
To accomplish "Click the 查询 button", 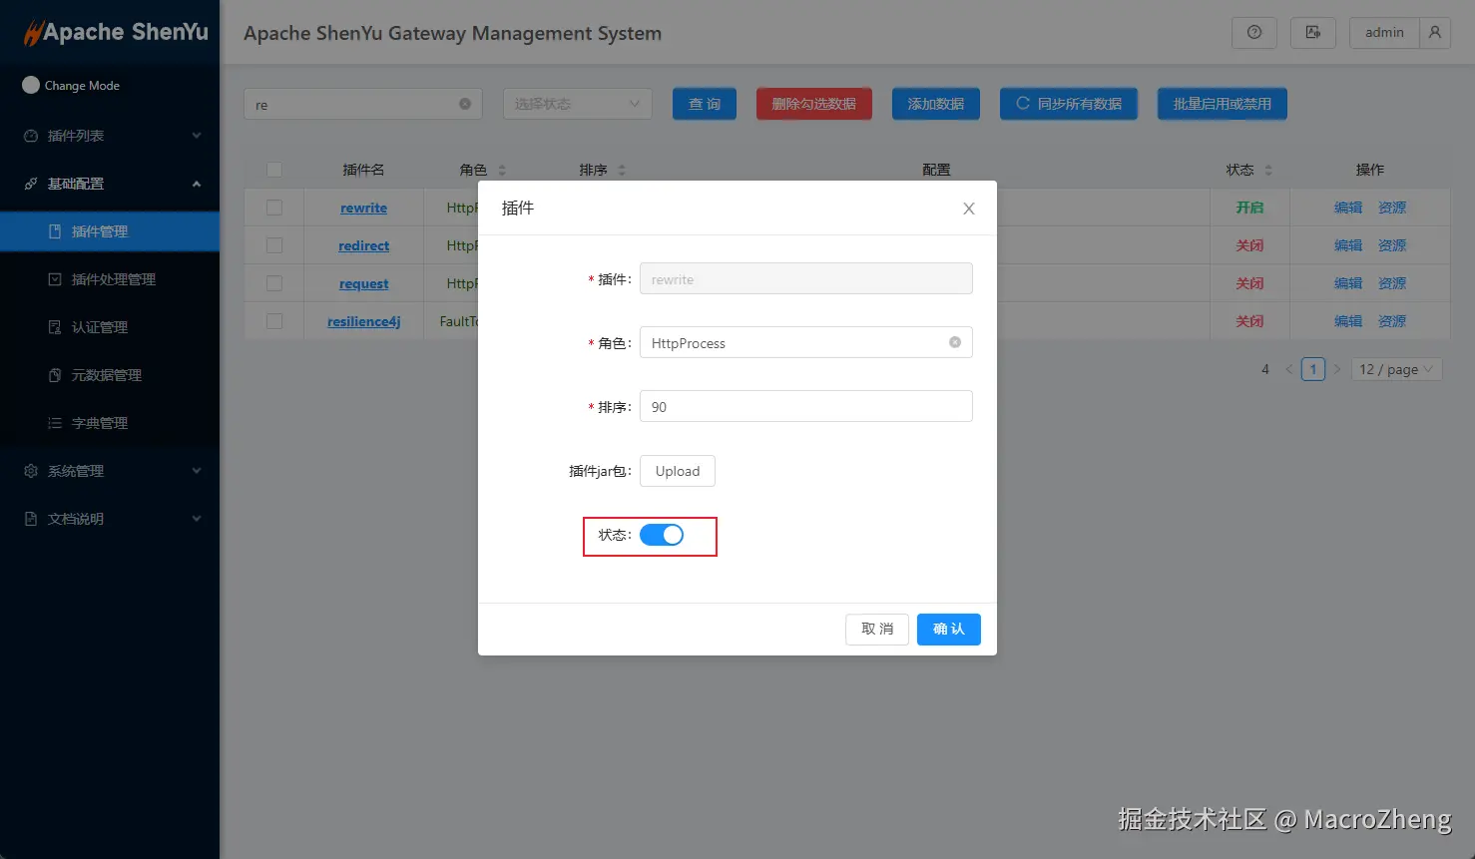I will click(x=705, y=104).
